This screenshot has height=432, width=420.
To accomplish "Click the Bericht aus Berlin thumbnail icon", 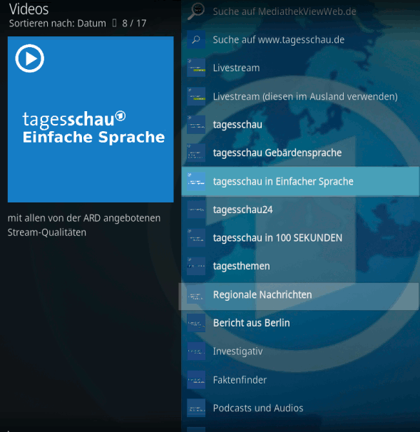I will pos(196,323).
